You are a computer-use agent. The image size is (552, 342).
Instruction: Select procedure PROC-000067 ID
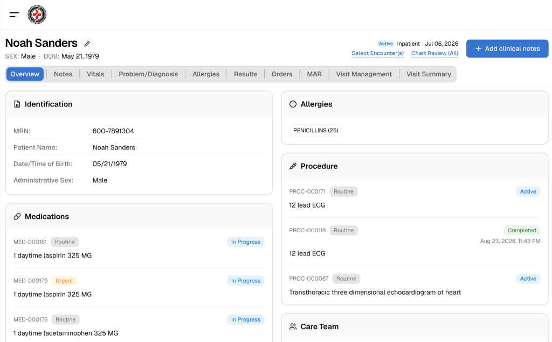click(309, 279)
